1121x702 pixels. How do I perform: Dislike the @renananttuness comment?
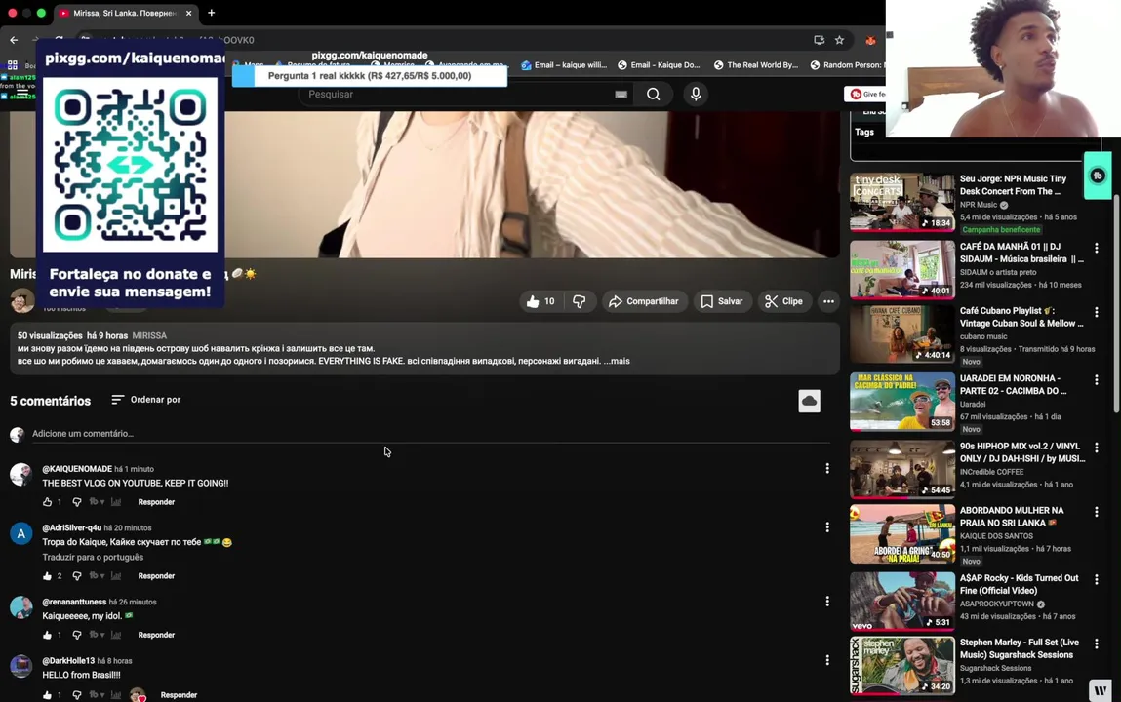[x=77, y=635]
